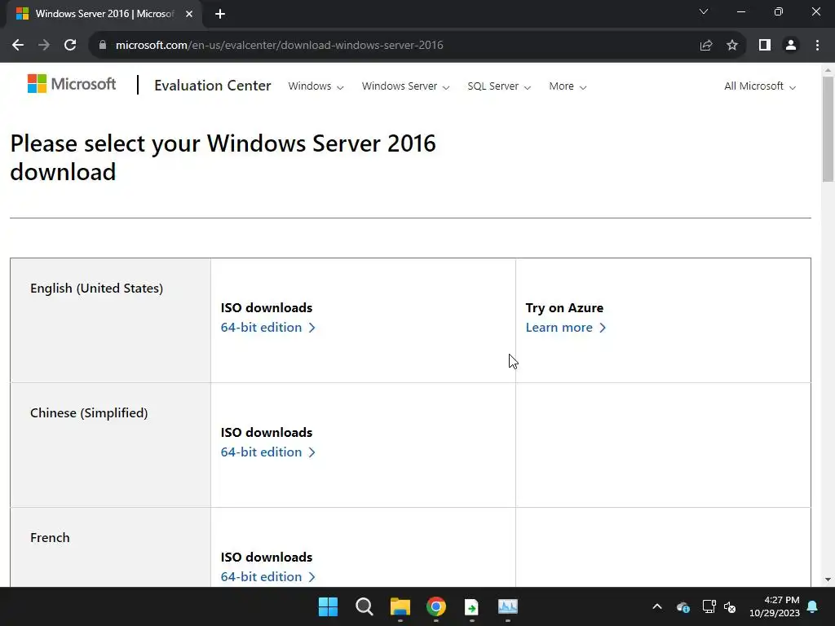Open Chrome side panel
The image size is (835, 626).
(x=765, y=46)
